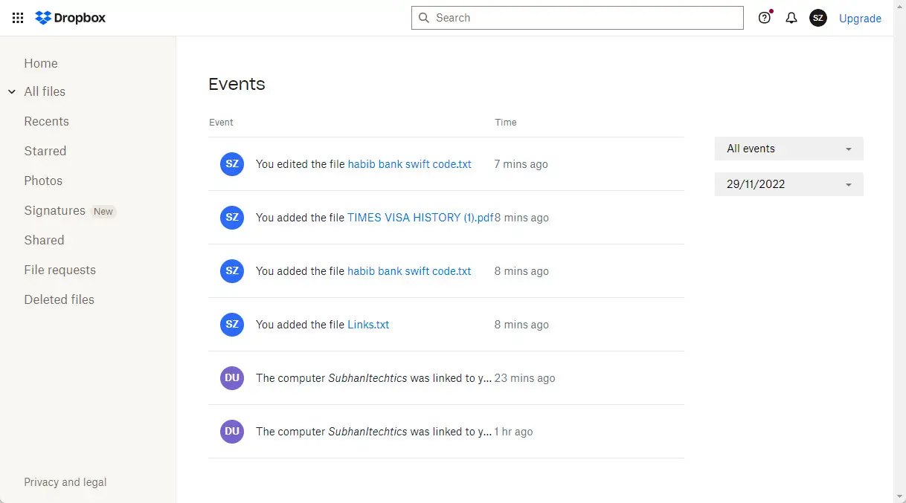The width and height of the screenshot is (906, 503).
Task: Open the help question mark icon
Action: pos(765,18)
